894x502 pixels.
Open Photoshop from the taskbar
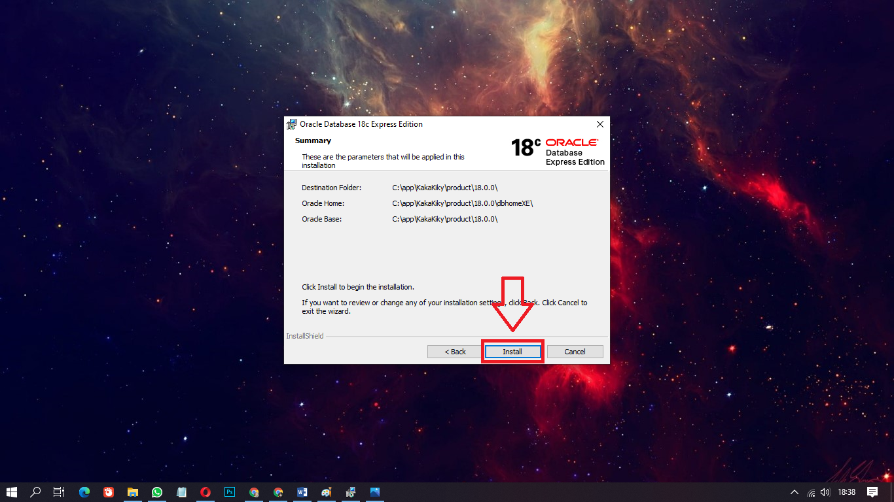230,492
